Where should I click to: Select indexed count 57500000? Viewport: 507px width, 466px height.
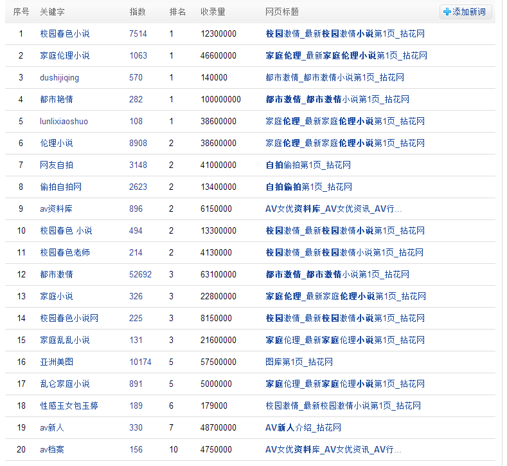pos(218,362)
